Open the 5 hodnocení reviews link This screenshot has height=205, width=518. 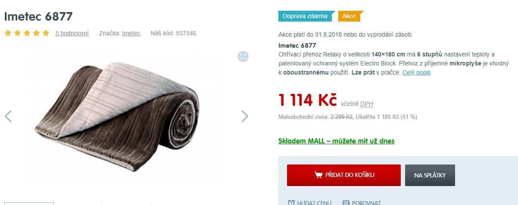click(x=72, y=33)
